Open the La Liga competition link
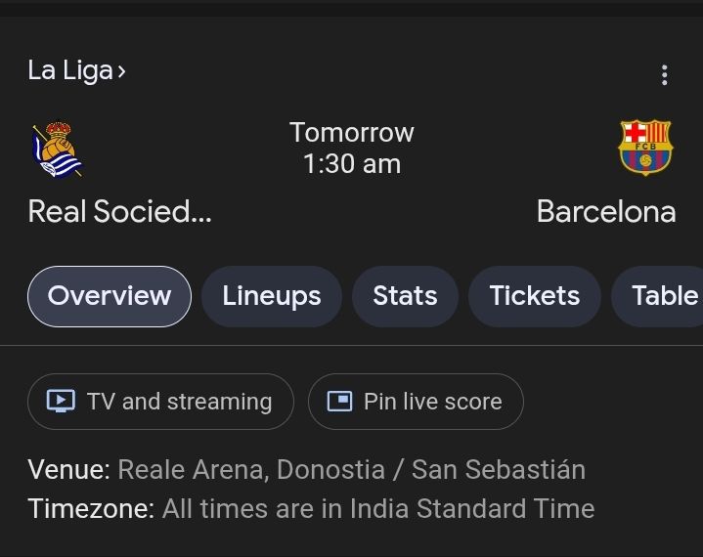The width and height of the screenshot is (703, 557). click(69, 71)
